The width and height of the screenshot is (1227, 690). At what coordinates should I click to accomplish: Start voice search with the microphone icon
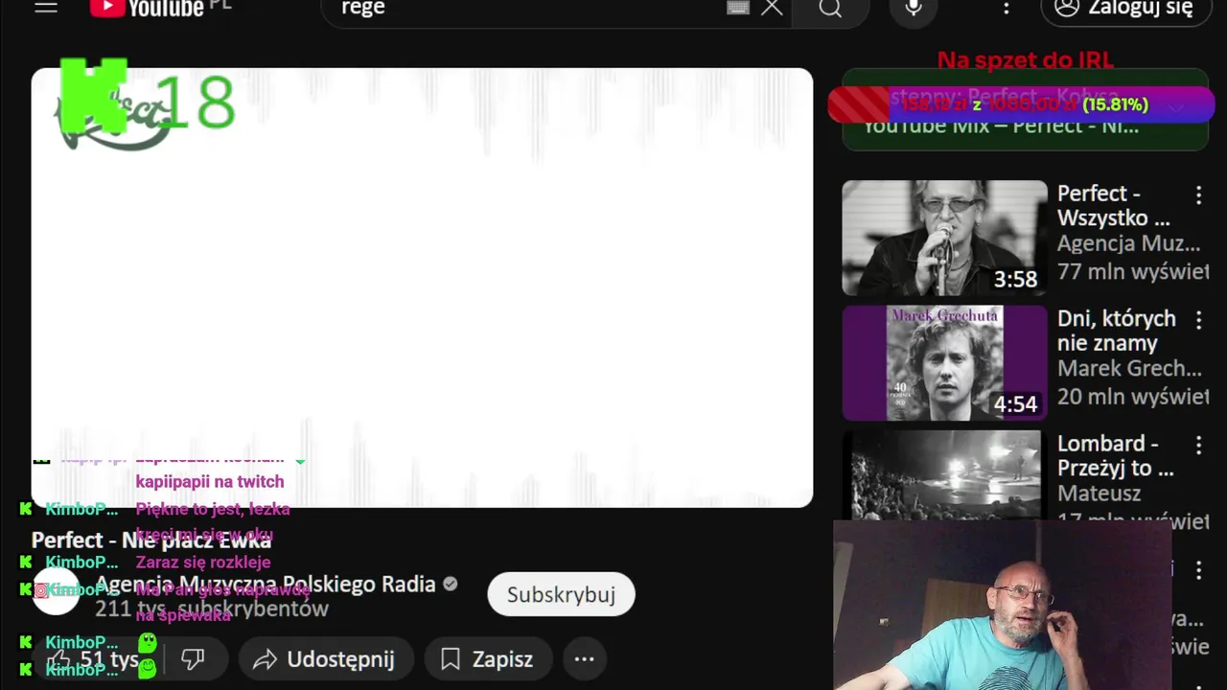pos(914,8)
